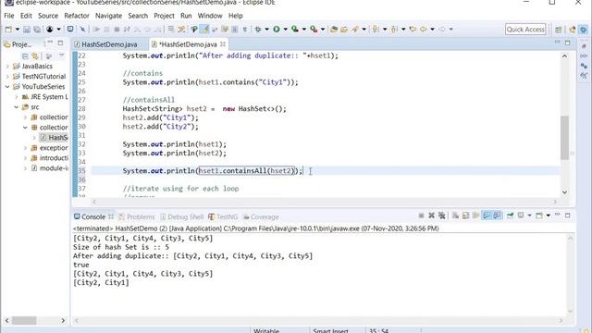Click the Previous Annotation icon
This screenshot has height=333, width=592.
(x=394, y=29)
